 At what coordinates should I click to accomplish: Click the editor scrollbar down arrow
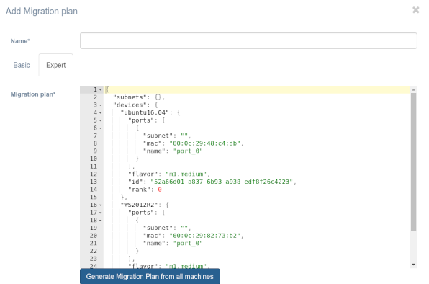(x=413, y=265)
